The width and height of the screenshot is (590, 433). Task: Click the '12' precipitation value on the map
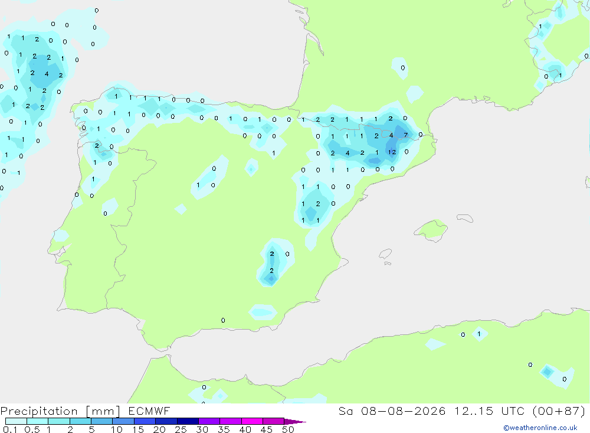(x=392, y=152)
